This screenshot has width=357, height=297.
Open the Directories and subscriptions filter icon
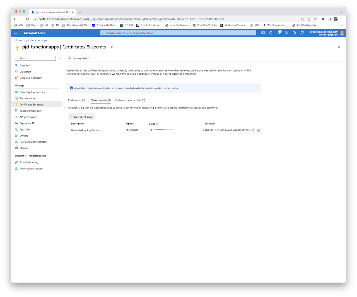point(271,33)
